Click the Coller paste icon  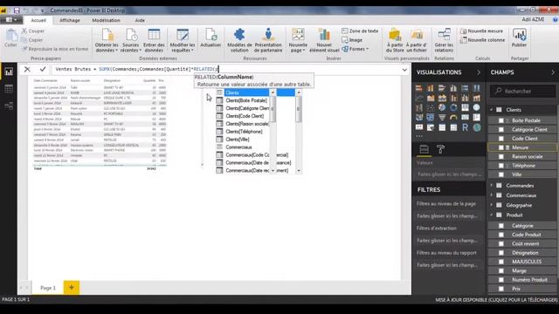click(x=11, y=35)
